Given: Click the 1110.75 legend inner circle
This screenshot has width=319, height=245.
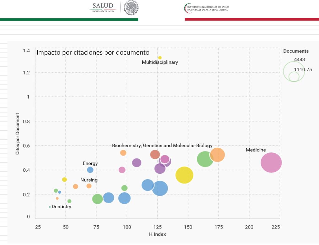Looking at the screenshot, I should [x=294, y=77].
